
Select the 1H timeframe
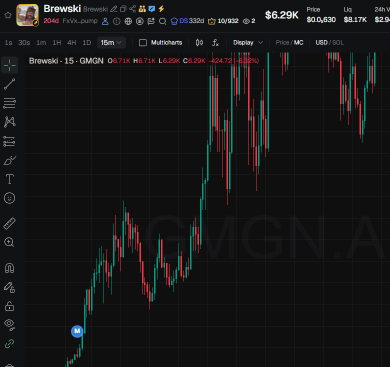tap(56, 43)
